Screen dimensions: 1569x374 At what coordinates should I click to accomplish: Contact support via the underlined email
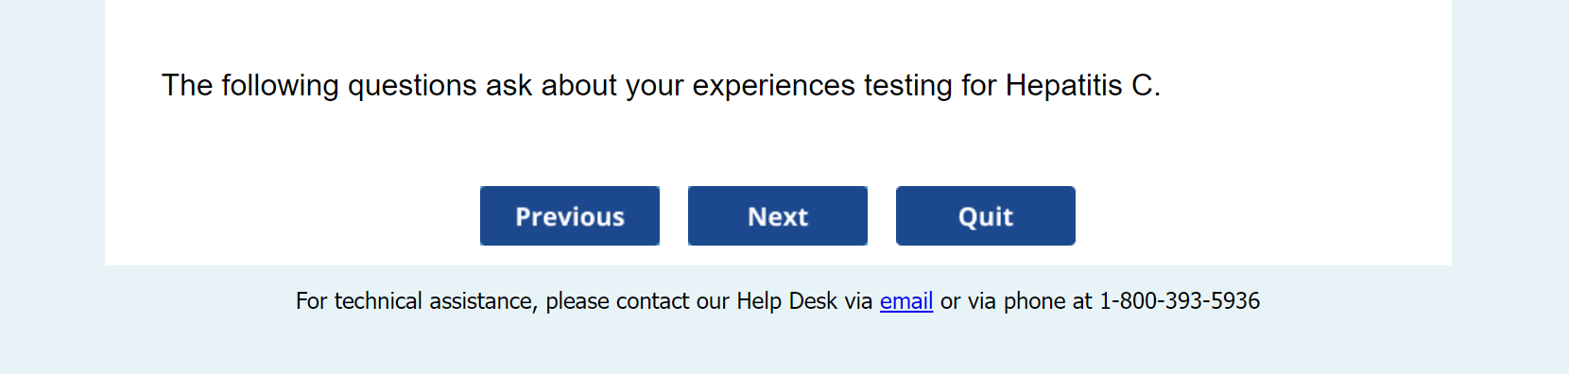pos(906,301)
